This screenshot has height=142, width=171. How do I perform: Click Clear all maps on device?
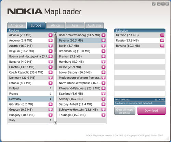124,111
